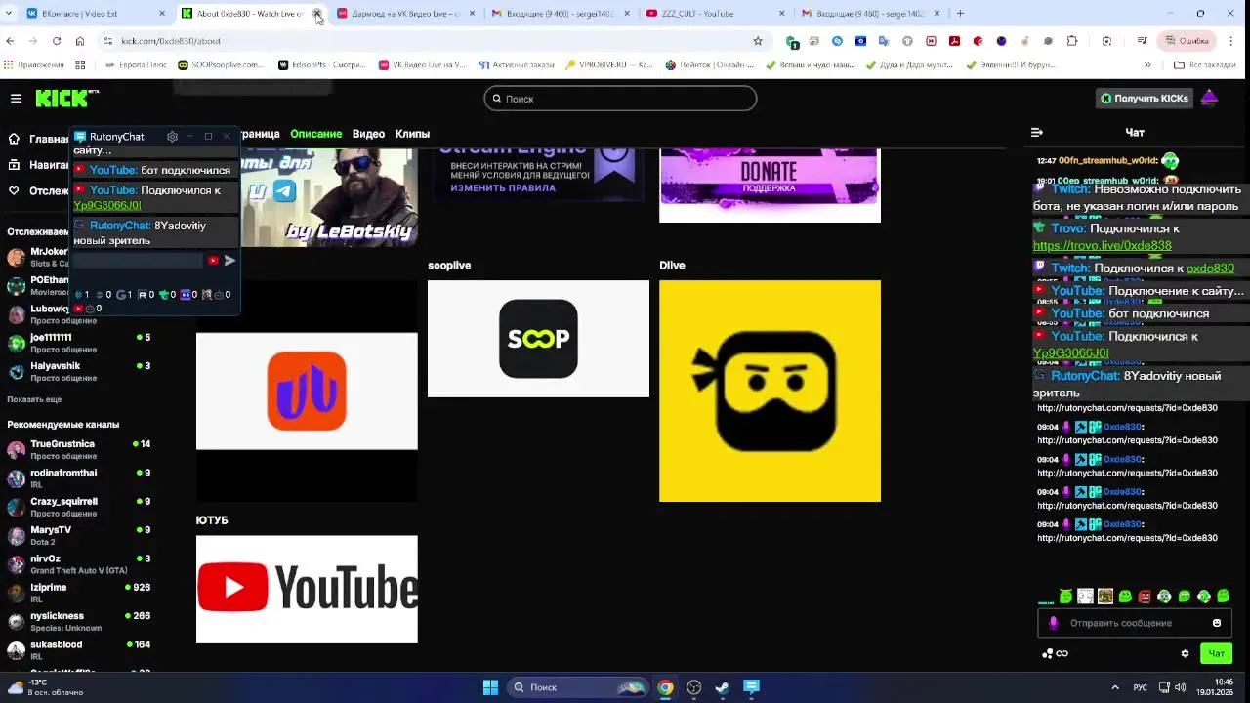This screenshot has width=1250, height=703.
Task: Switch to Дармоед на VK Видео Live tab
Action: pyautogui.click(x=405, y=14)
